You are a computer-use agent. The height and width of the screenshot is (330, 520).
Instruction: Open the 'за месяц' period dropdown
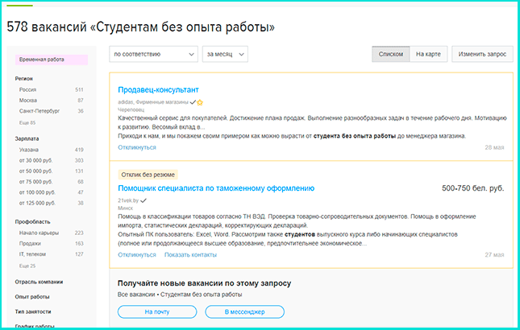[225, 54]
